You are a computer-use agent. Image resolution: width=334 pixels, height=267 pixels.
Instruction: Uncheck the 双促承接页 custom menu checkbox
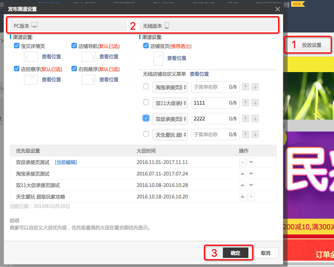146,118
